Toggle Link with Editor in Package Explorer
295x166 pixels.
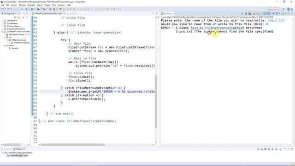(x=18, y=18)
